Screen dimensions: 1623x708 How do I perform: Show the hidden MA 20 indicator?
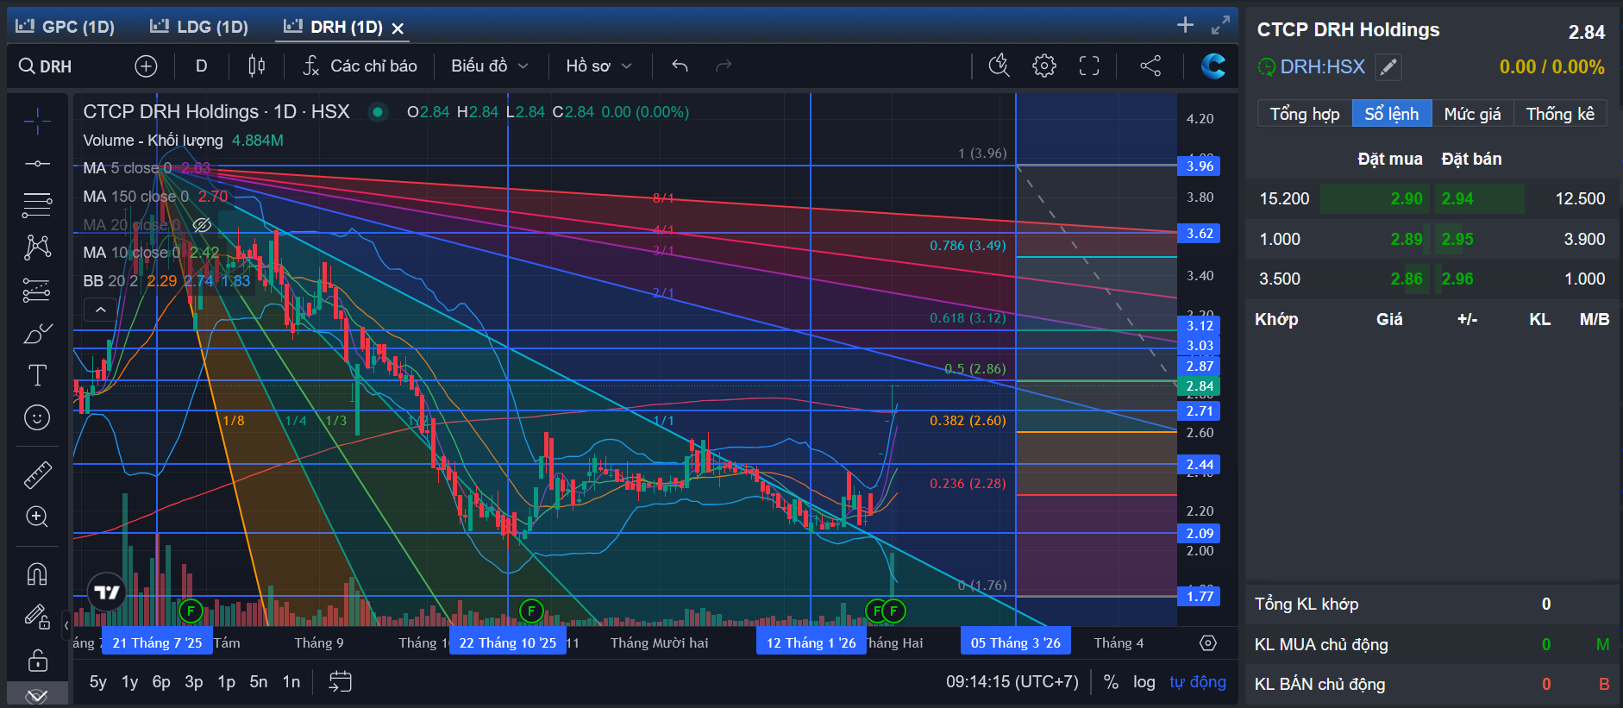pyautogui.click(x=202, y=224)
